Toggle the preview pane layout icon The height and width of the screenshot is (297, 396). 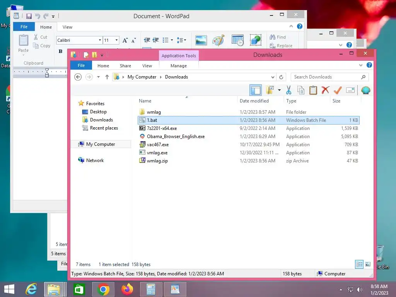point(255,90)
